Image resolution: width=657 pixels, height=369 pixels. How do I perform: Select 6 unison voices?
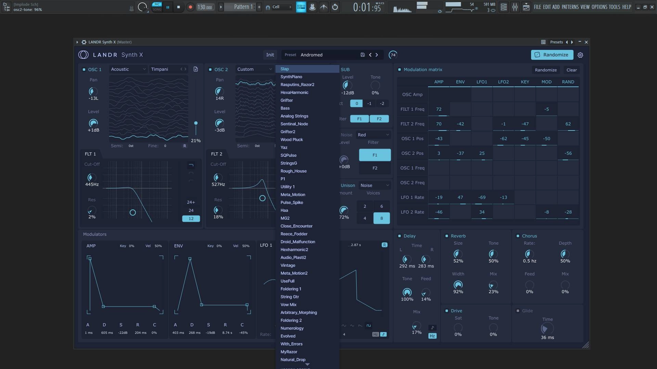tap(382, 206)
